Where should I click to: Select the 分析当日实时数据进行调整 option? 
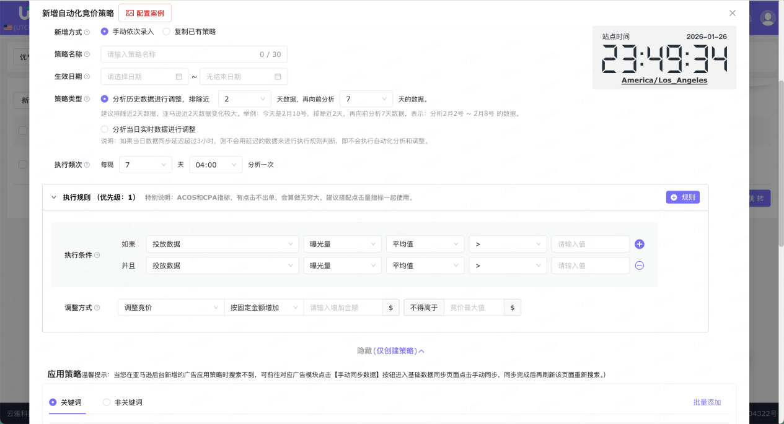coord(105,129)
